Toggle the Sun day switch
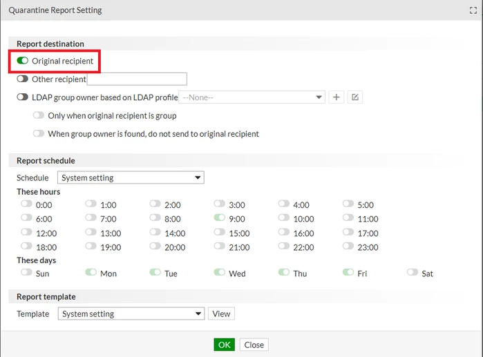The height and width of the screenshot is (357, 483). [26, 272]
